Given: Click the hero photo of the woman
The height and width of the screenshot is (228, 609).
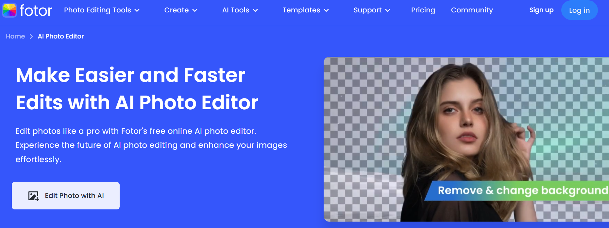Looking at the screenshot, I should tap(464, 124).
